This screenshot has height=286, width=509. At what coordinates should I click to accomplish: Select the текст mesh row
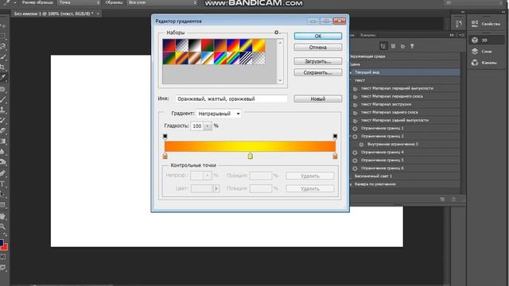tap(405, 80)
